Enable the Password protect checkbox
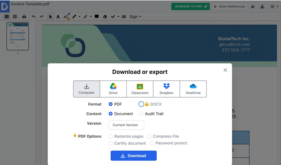 (x=152, y=143)
